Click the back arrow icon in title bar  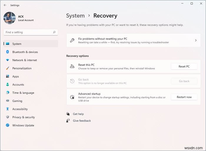coord(5,5)
